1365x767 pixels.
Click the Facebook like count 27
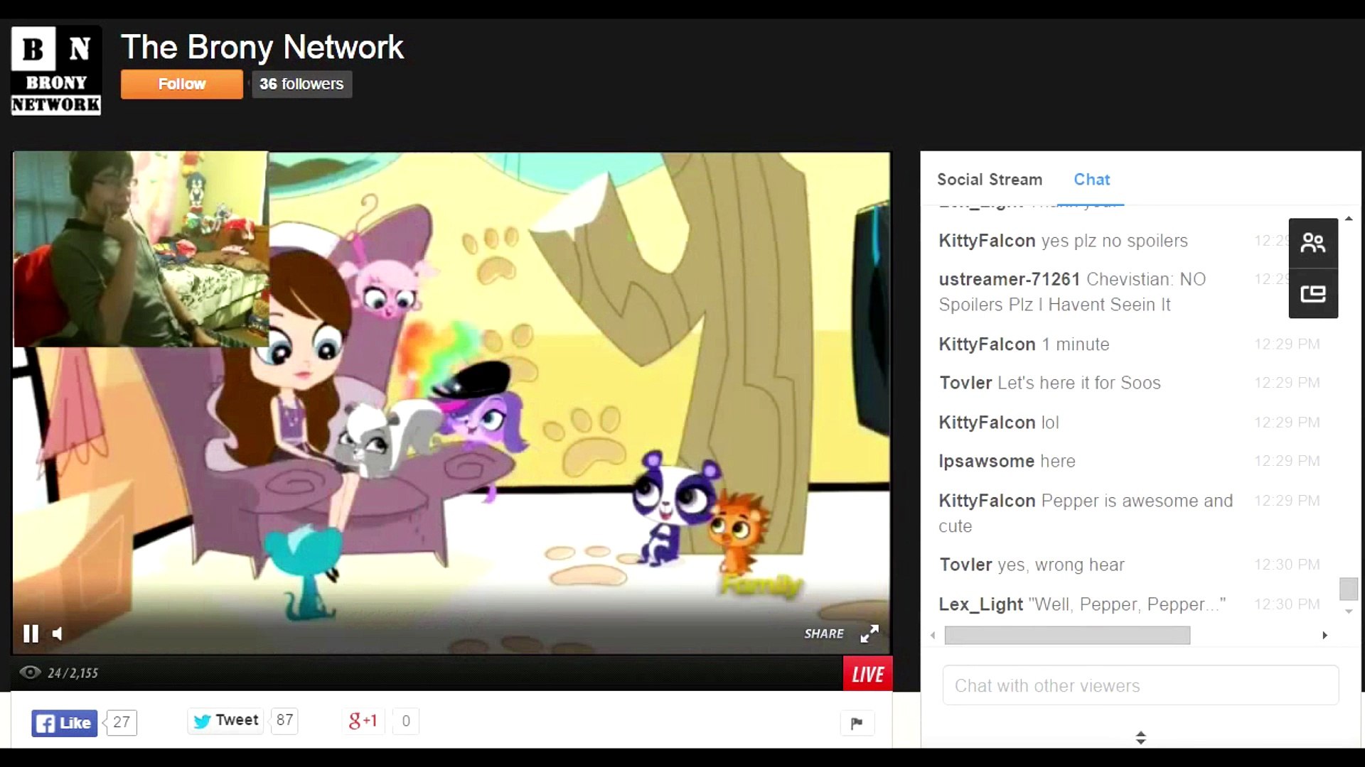point(122,722)
